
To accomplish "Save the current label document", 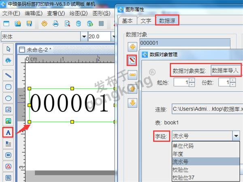I will [29, 24].
